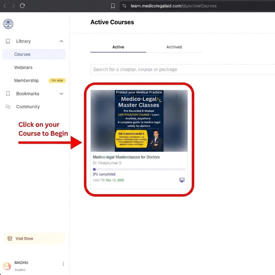275x275 pixels.
Task: Click the MADHU user name
Action: coord(21,263)
